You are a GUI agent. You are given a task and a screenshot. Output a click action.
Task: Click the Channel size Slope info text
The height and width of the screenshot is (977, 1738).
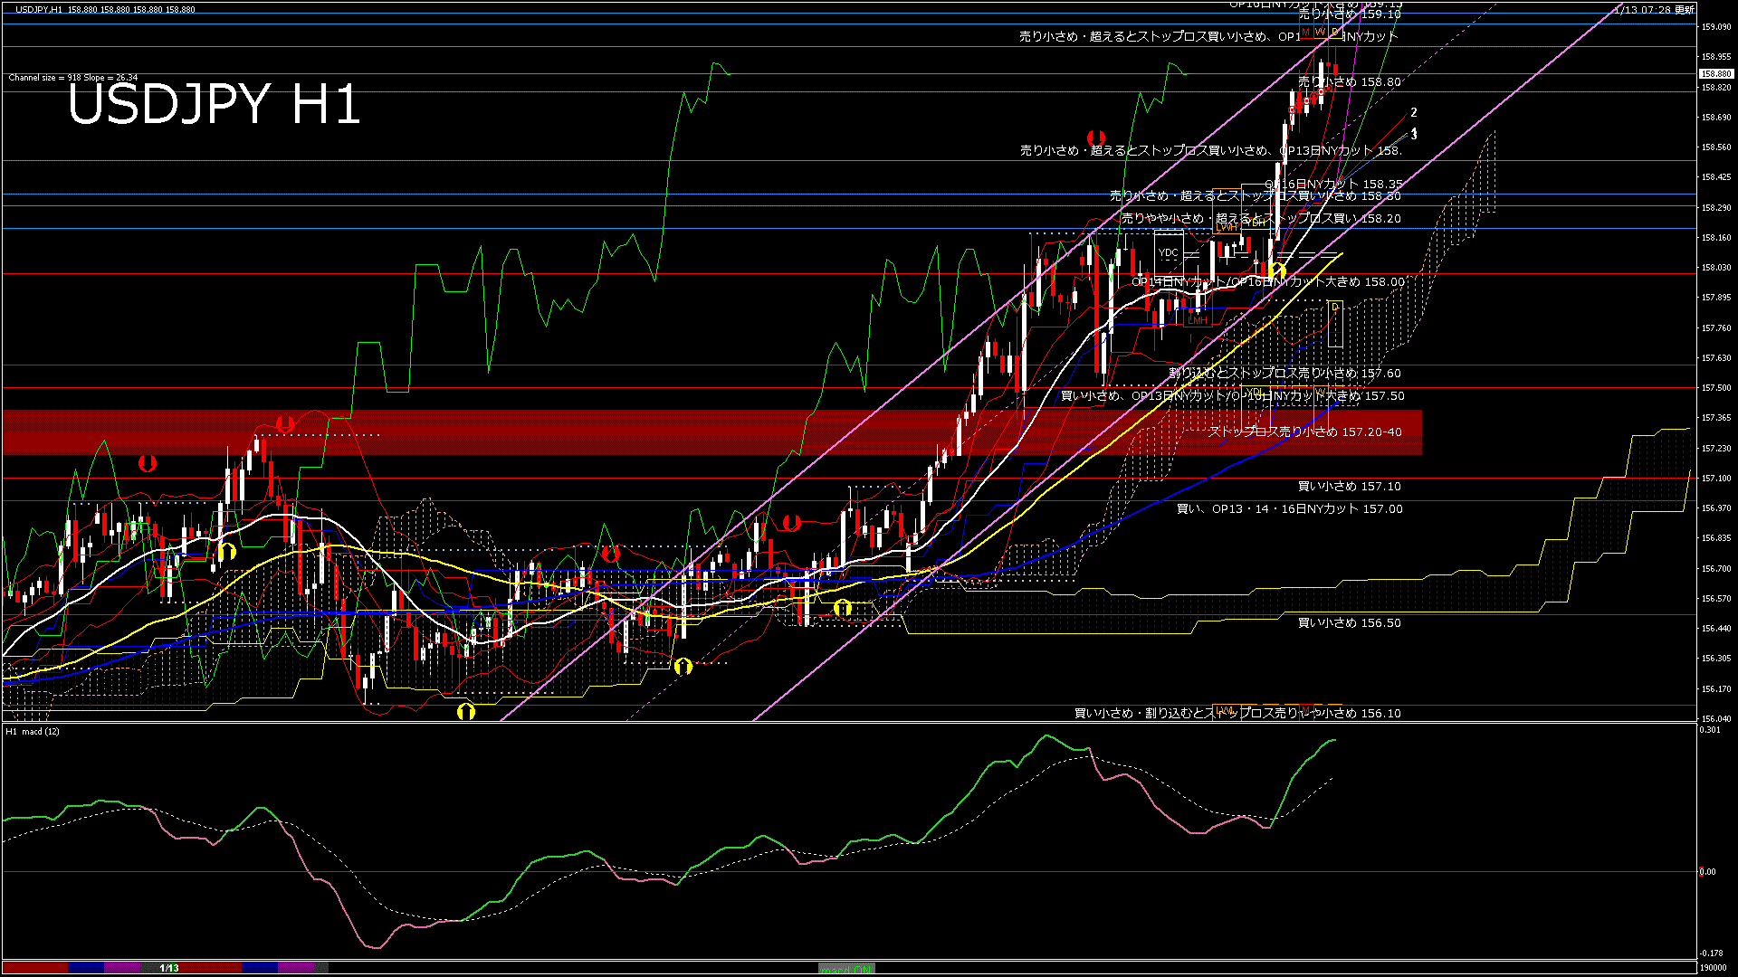(73, 78)
